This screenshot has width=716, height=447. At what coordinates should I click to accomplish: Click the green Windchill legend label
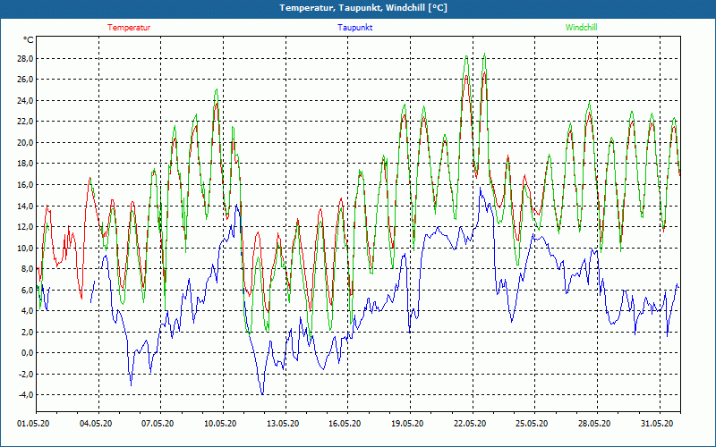pos(581,28)
